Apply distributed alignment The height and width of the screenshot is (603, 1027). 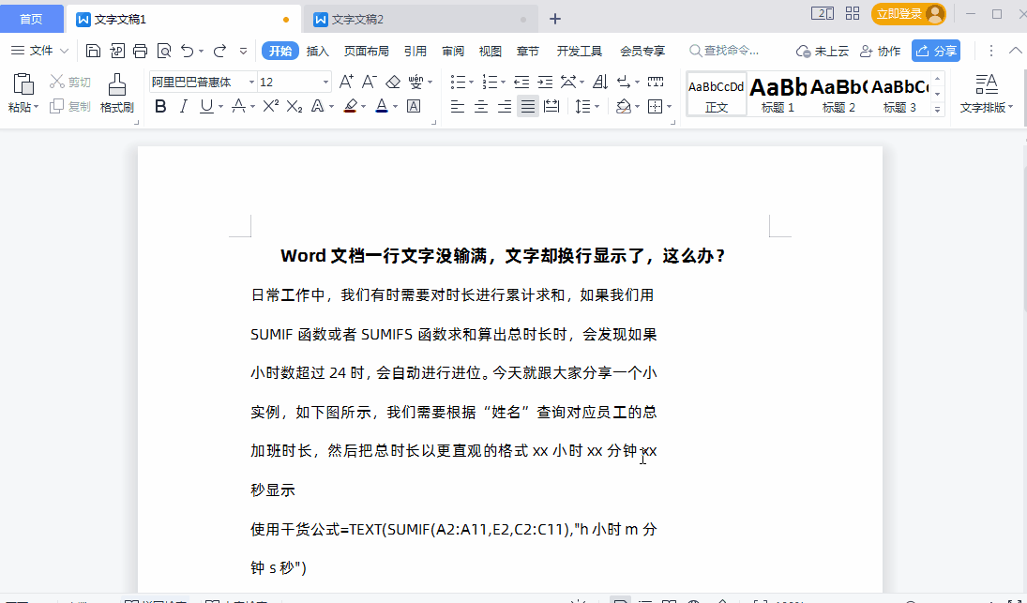551,106
